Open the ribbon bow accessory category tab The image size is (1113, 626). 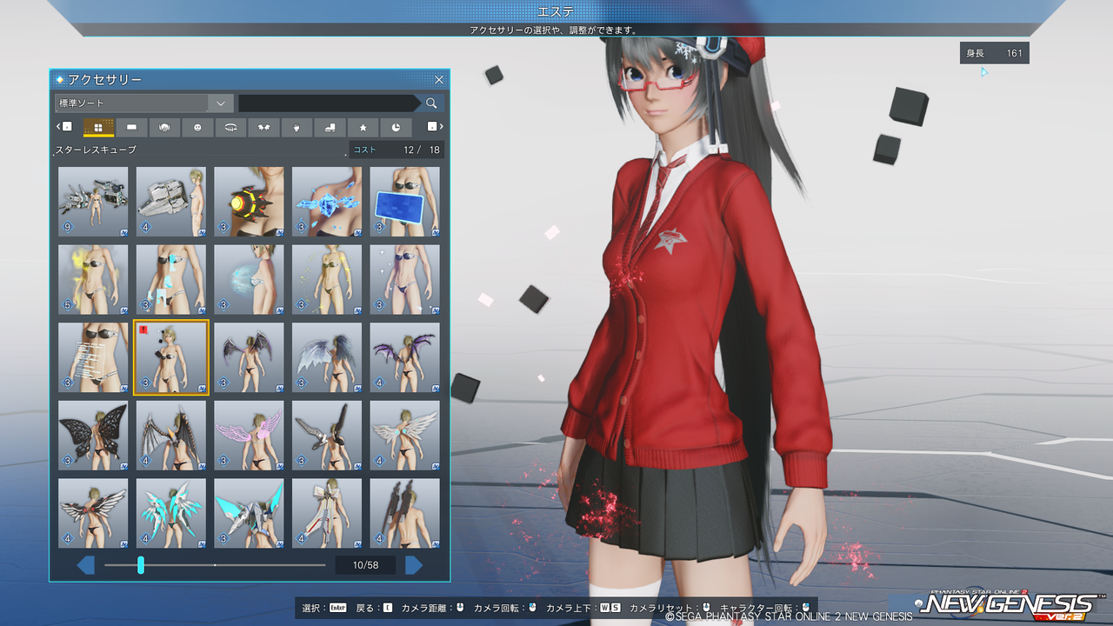(x=263, y=127)
